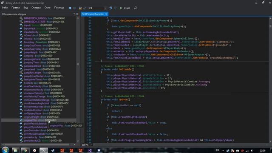Select the jumpingTimer field in tree
The width and height of the screenshot is (272, 153).
[41, 62]
